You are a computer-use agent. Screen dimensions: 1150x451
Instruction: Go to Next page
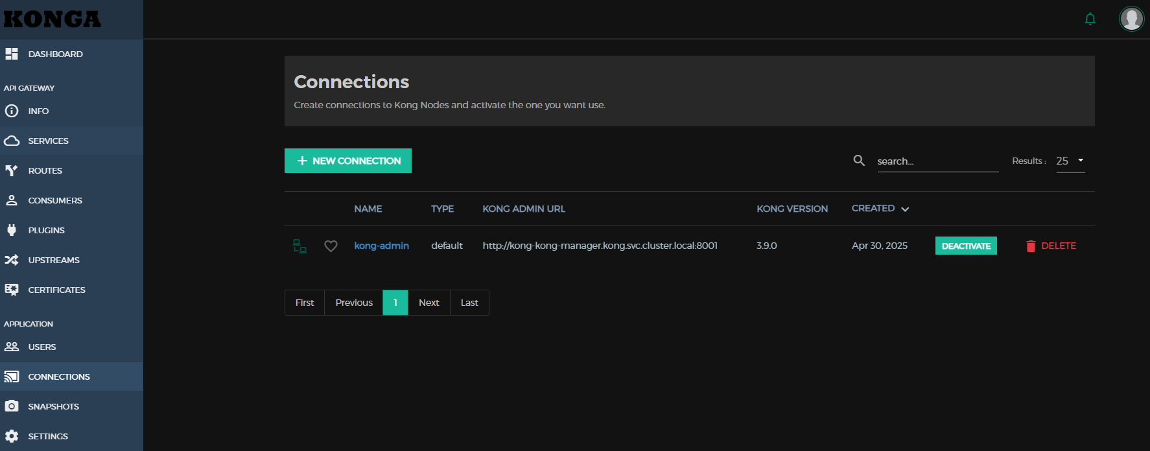tap(428, 303)
